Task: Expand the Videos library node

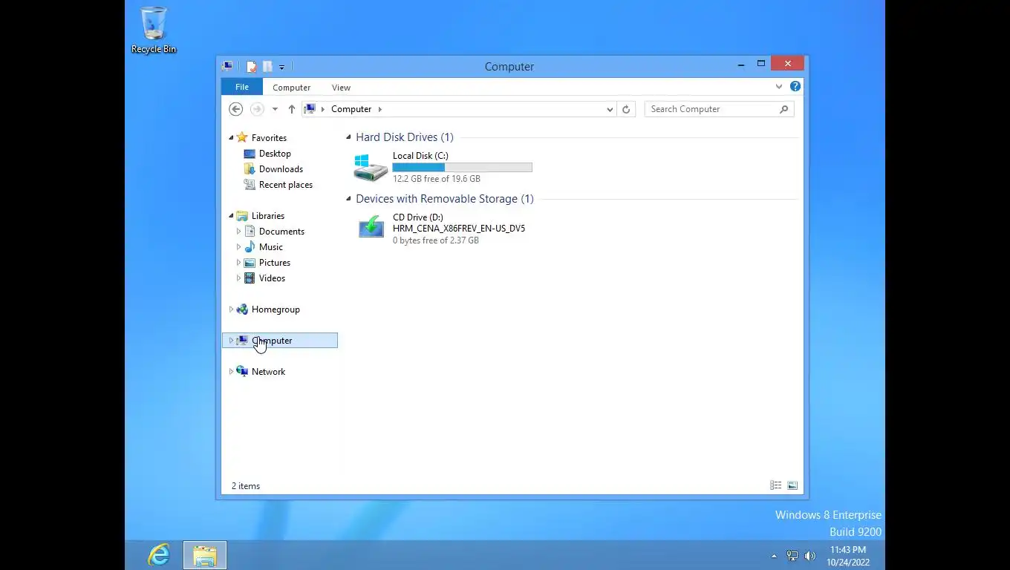Action: pyautogui.click(x=238, y=278)
